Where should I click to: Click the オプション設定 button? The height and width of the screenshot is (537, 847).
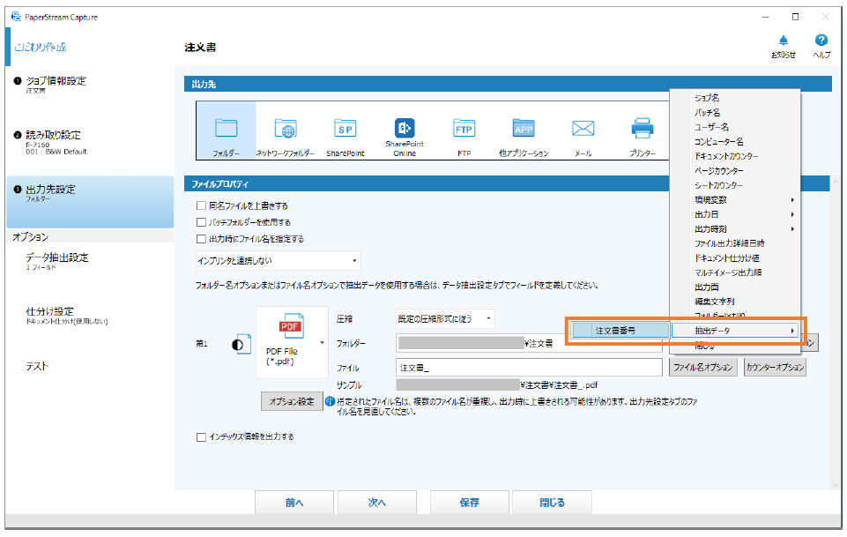(x=292, y=401)
